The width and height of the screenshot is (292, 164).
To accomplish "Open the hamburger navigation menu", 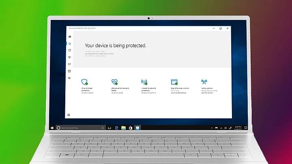I will pyautogui.click(x=70, y=37).
